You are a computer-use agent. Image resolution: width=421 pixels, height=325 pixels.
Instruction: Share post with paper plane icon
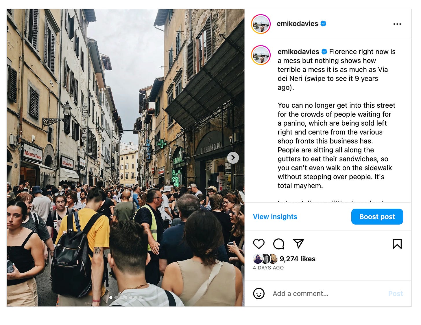(x=298, y=244)
